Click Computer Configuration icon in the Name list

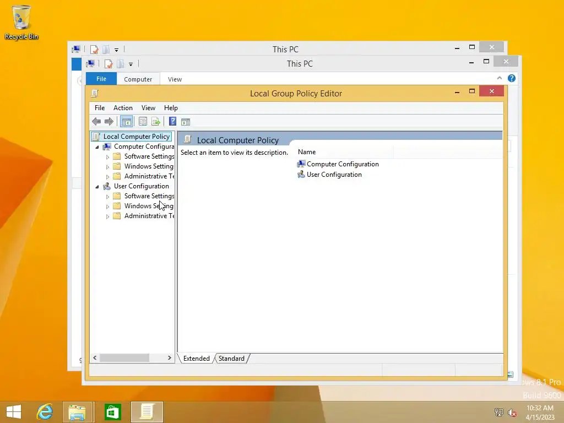pos(301,164)
